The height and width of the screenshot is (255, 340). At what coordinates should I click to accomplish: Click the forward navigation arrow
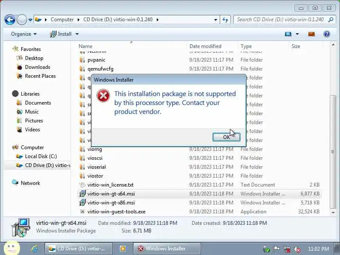pyautogui.click(x=22, y=20)
